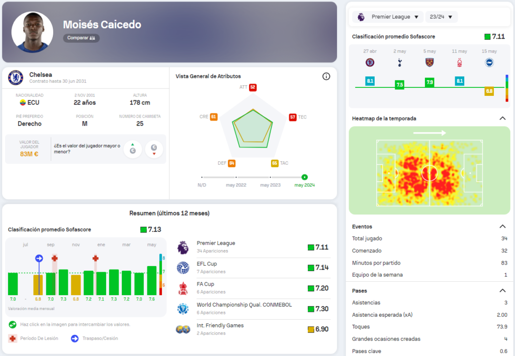Open the 23/24 season dropdown

441,17
